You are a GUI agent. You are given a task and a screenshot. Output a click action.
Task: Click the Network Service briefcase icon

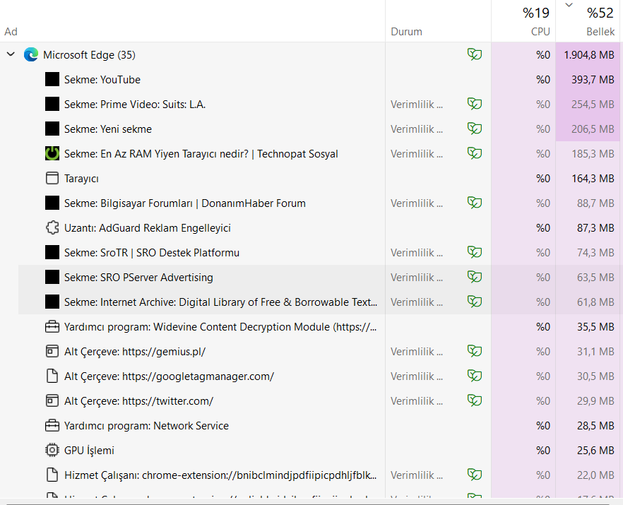click(x=52, y=426)
